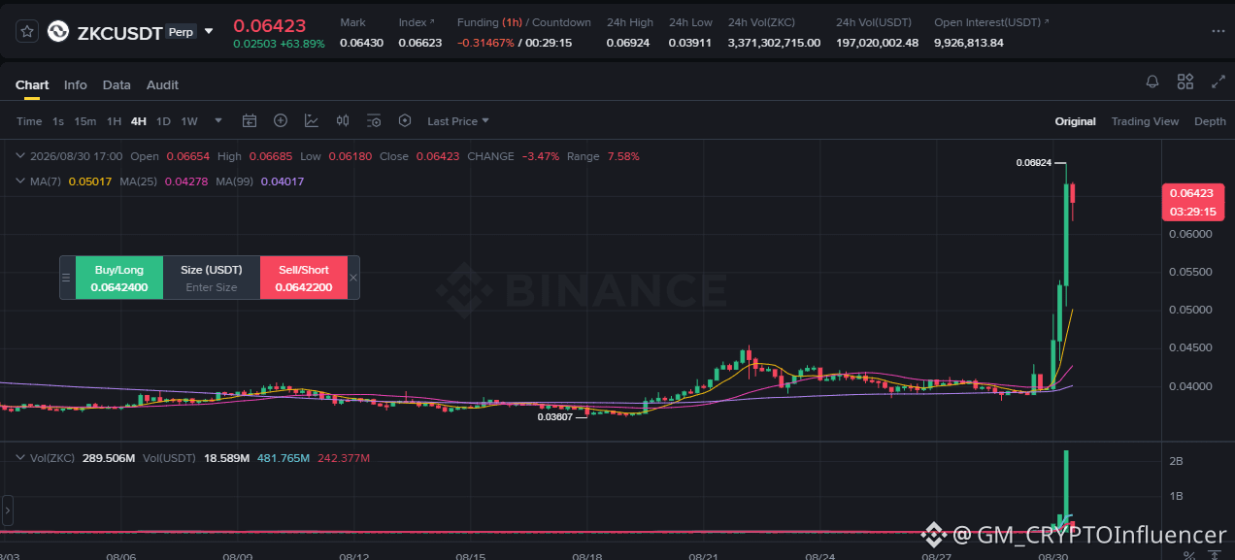Open the ZKCUSDT pair selector dropdown arrow
1235x560 pixels.
click(208, 31)
